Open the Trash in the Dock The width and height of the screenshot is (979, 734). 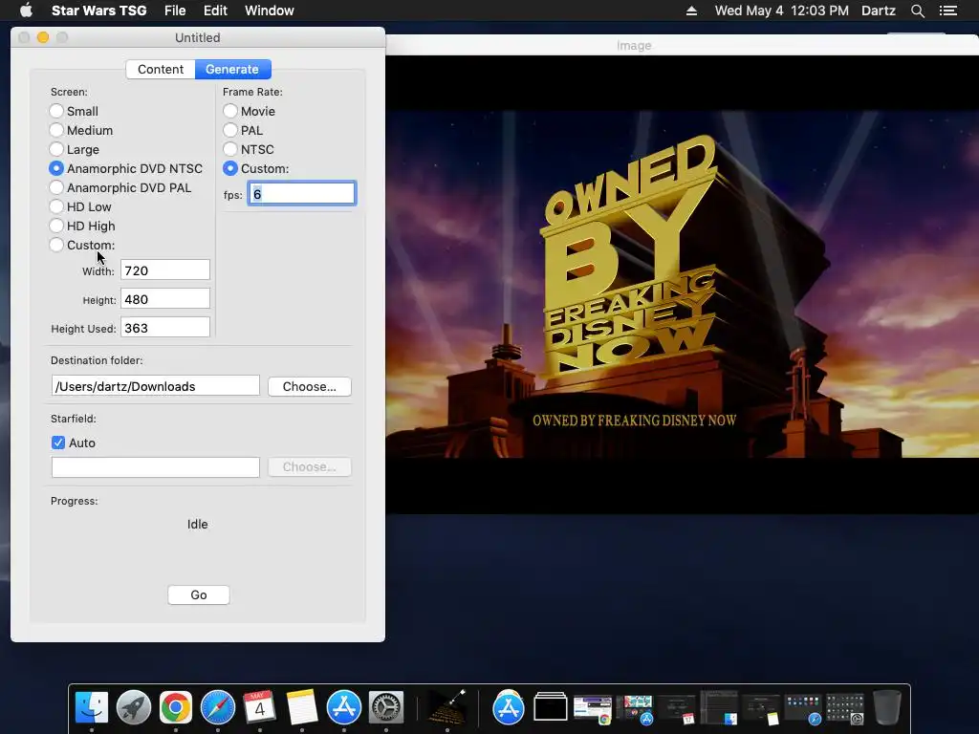click(x=886, y=707)
